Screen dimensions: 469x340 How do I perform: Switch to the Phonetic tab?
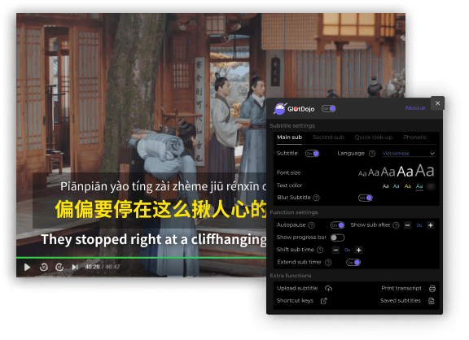coord(415,137)
